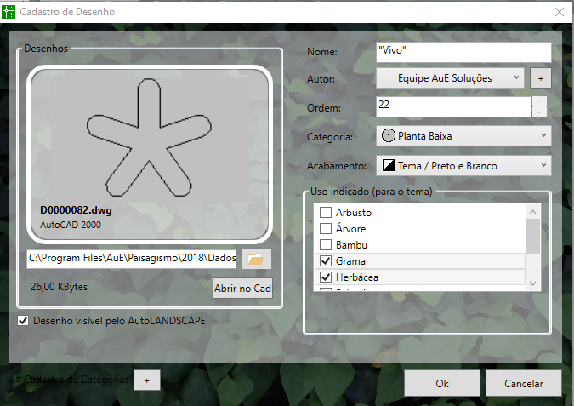
Task: Increase the Ordem value with up arrow
Action: (x=539, y=102)
